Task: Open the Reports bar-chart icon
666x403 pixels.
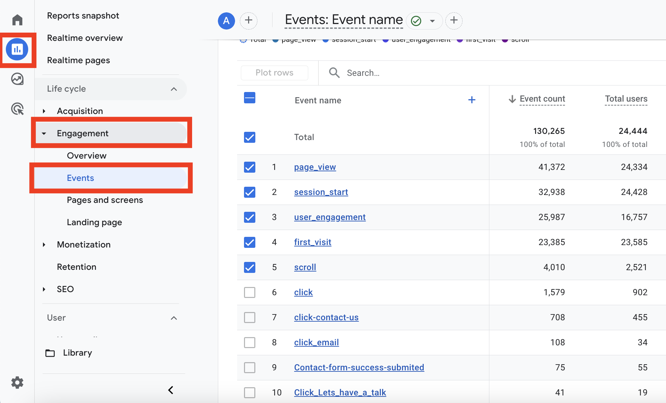Action: coord(17,49)
